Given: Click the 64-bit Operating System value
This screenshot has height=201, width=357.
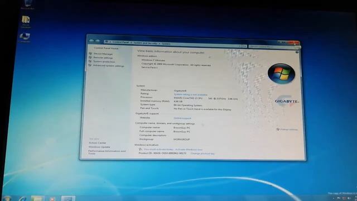Looking at the screenshot, I should coord(188,106).
